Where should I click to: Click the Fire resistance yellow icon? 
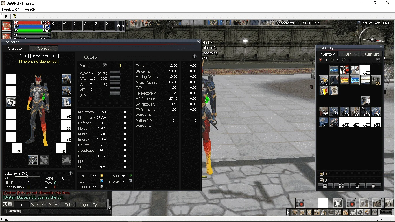pyautogui.click(x=102, y=175)
